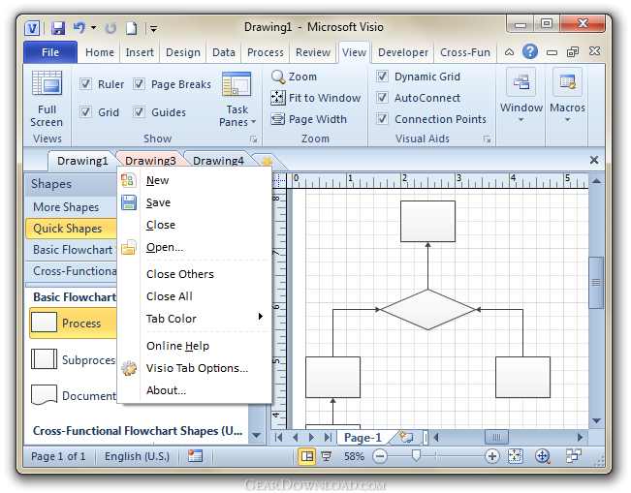Click the Insert Page icon beside Page-1
The height and width of the screenshot is (493, 631).
(x=406, y=437)
